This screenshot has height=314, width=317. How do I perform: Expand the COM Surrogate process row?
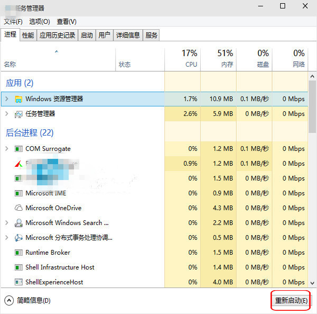point(7,149)
